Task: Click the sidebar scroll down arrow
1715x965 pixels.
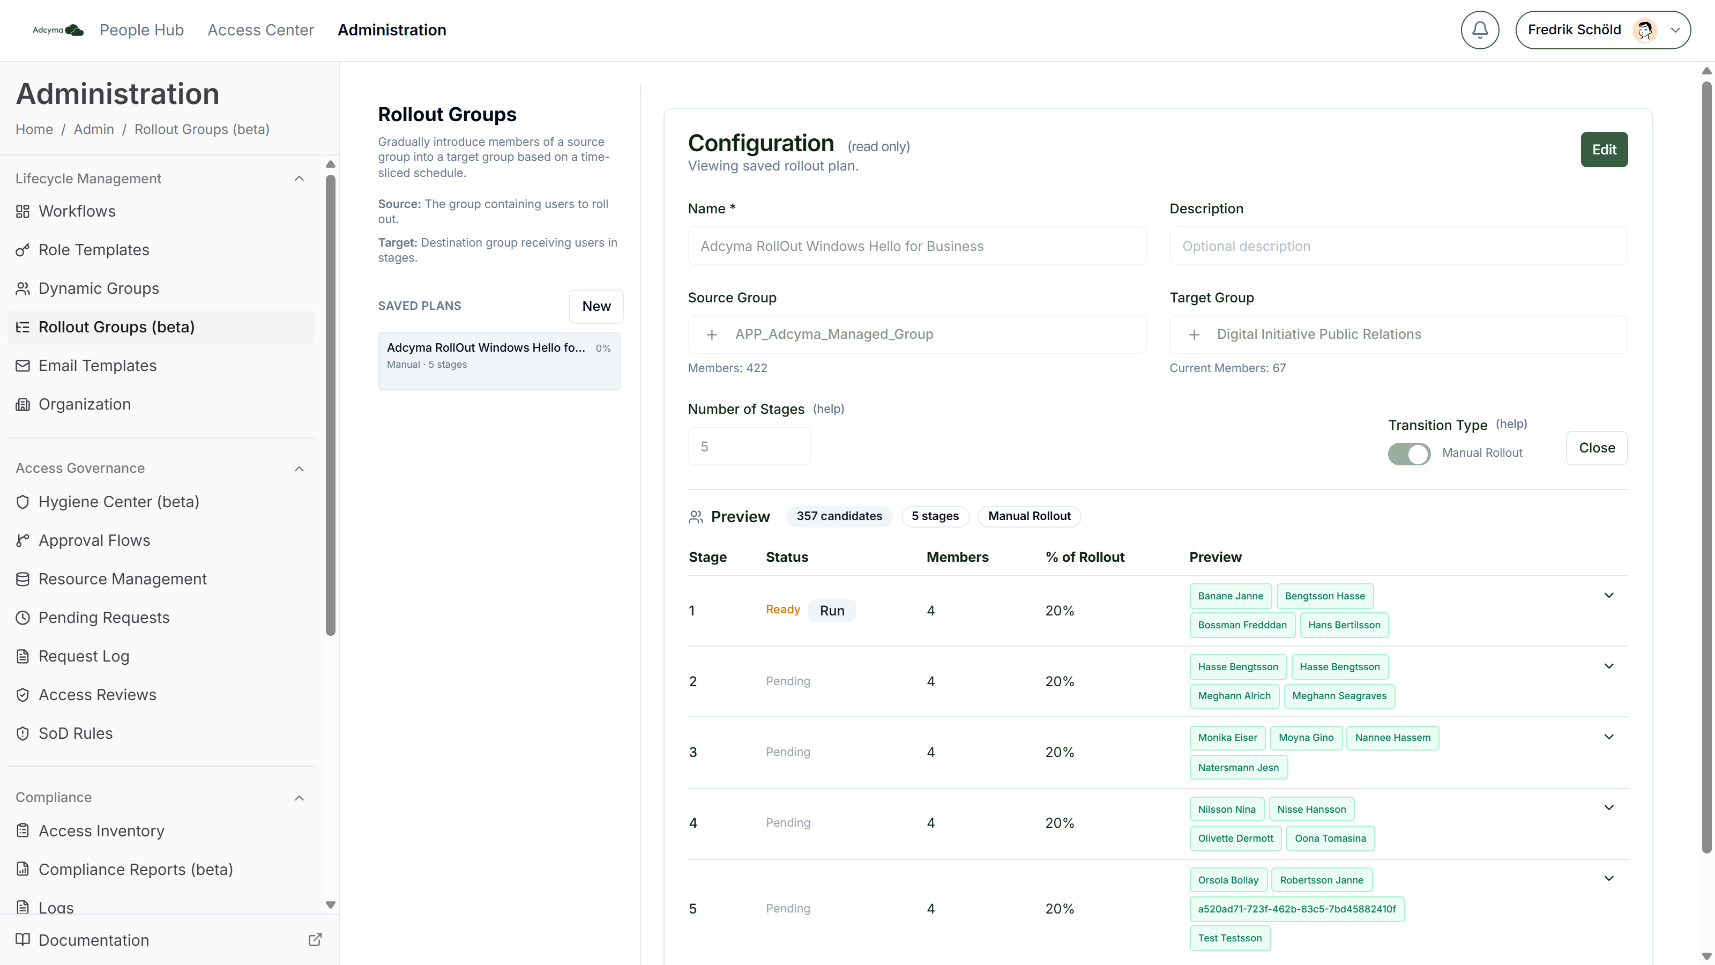Action: click(330, 905)
